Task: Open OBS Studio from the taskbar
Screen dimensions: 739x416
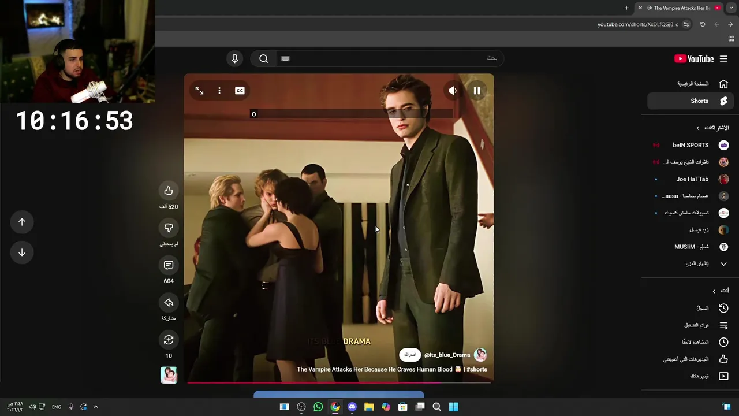Action: 301,407
